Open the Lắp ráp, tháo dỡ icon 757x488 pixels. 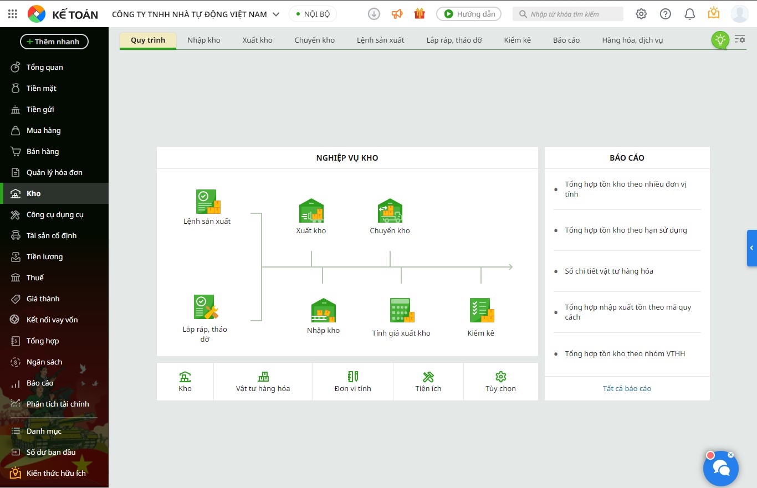(206, 307)
